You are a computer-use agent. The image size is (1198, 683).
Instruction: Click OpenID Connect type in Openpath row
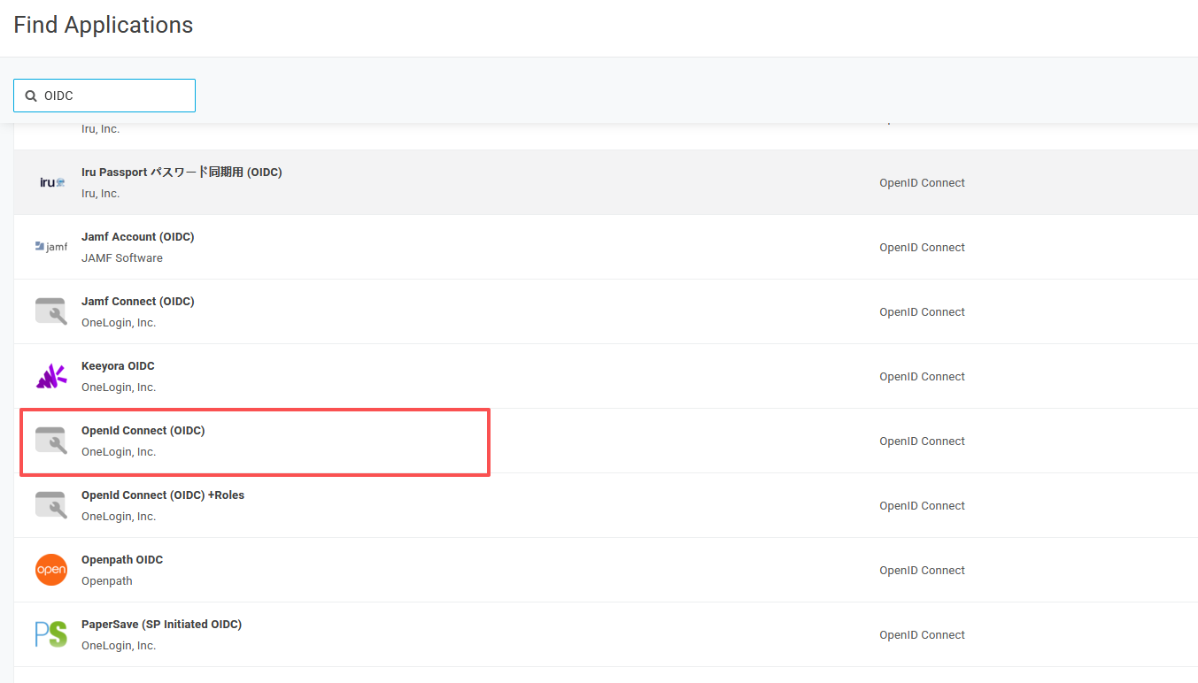[x=922, y=571]
